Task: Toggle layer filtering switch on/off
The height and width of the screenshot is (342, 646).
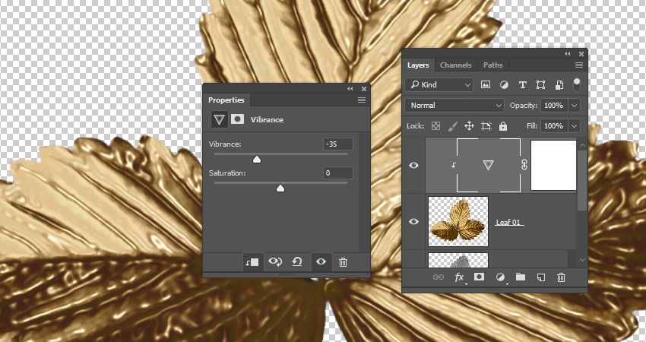Action: click(577, 84)
